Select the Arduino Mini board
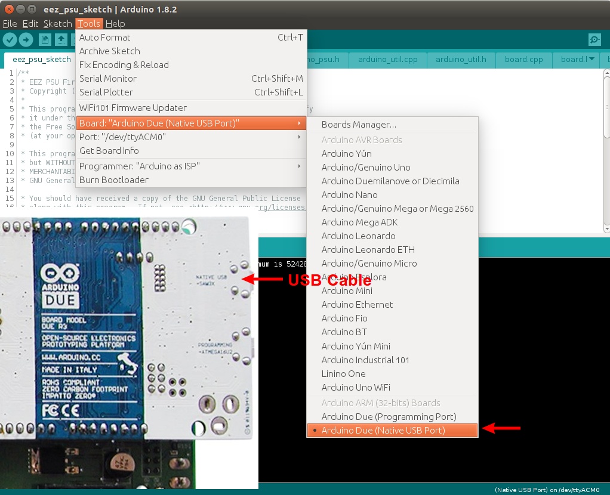The width and height of the screenshot is (610, 495). click(393, 291)
